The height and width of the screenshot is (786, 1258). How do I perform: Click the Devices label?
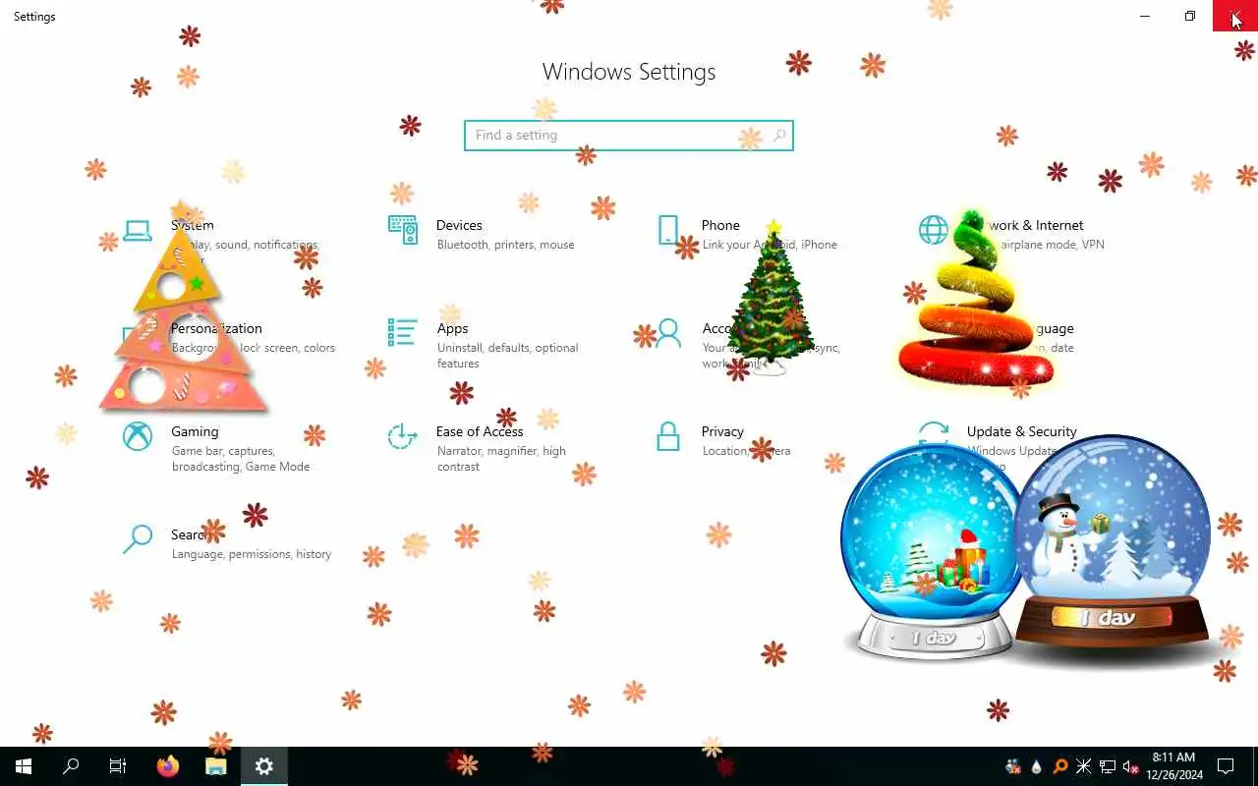pos(459,225)
